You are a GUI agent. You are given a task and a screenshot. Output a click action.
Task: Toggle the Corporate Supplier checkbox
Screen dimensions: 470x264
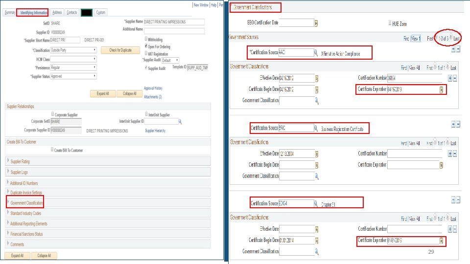[x=53, y=114]
